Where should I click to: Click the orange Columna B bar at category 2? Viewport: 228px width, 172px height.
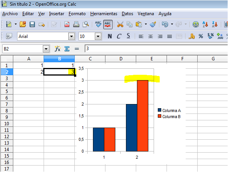(x=142, y=116)
